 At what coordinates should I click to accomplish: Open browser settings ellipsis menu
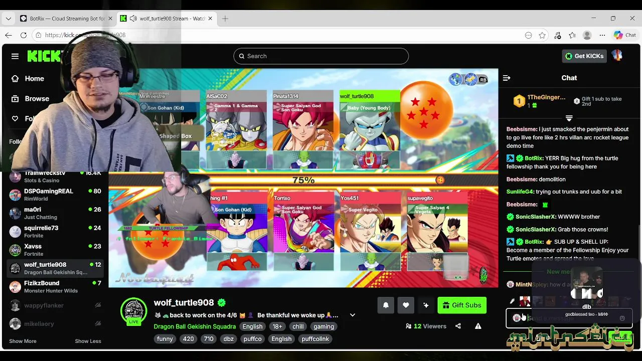coord(602,35)
